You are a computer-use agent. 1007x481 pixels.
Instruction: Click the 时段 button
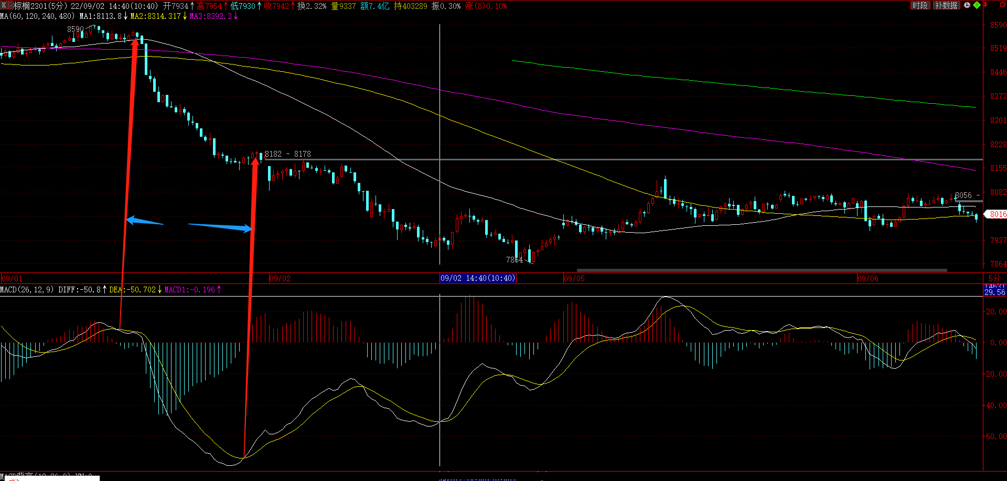tap(920, 5)
